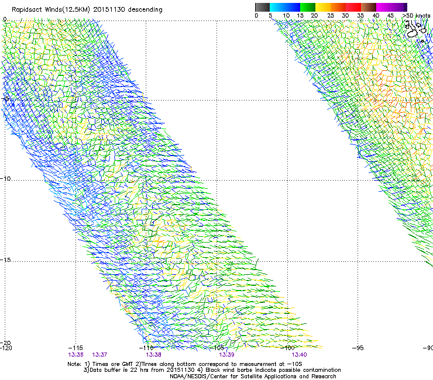The height and width of the screenshot is (380, 433).
Task: Select the orange 25-30 knots color bar segment
Action: [x=338, y=7]
